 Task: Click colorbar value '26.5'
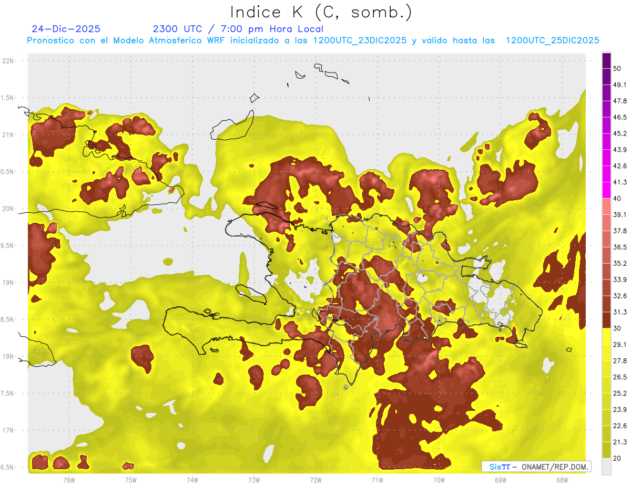[x=619, y=377]
